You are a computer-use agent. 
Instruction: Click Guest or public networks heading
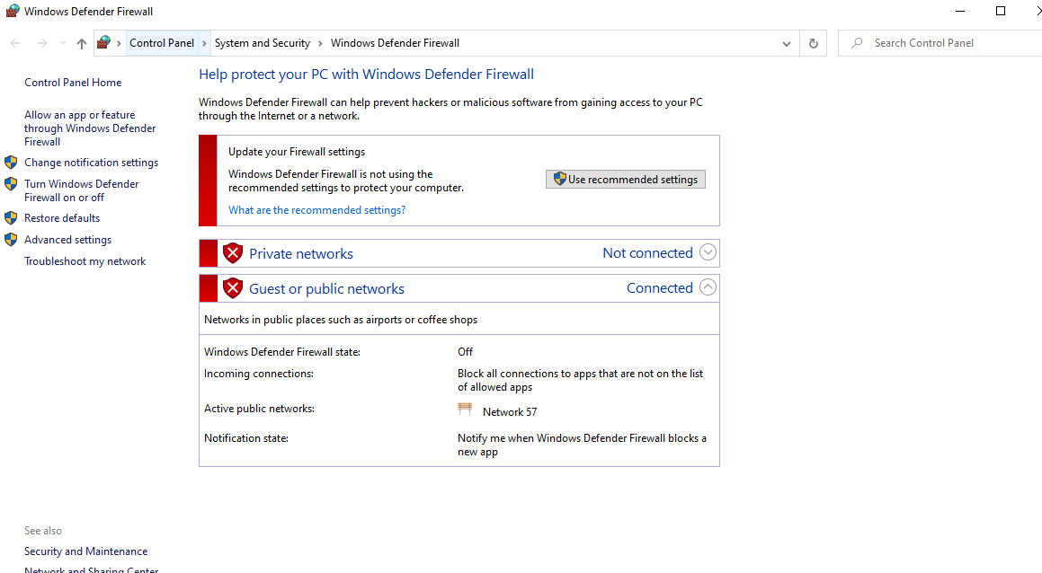326,289
